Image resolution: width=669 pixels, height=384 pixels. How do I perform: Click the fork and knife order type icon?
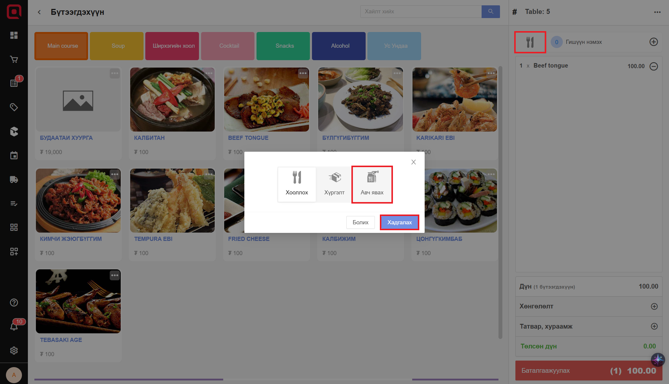click(530, 42)
